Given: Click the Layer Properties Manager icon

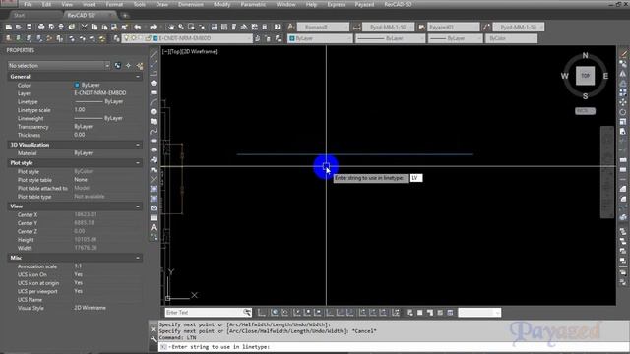Looking at the screenshot, I should [x=116, y=38].
